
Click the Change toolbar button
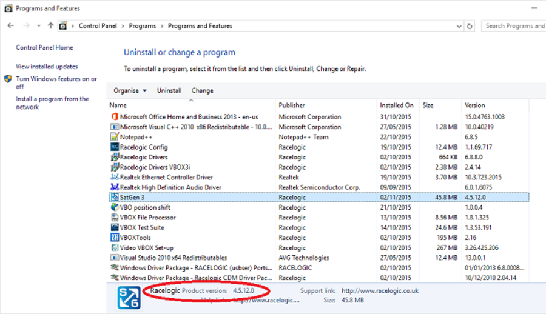coord(202,91)
